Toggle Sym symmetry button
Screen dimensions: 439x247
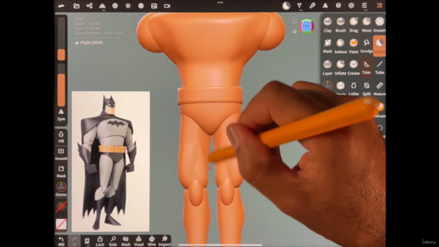(x=61, y=115)
